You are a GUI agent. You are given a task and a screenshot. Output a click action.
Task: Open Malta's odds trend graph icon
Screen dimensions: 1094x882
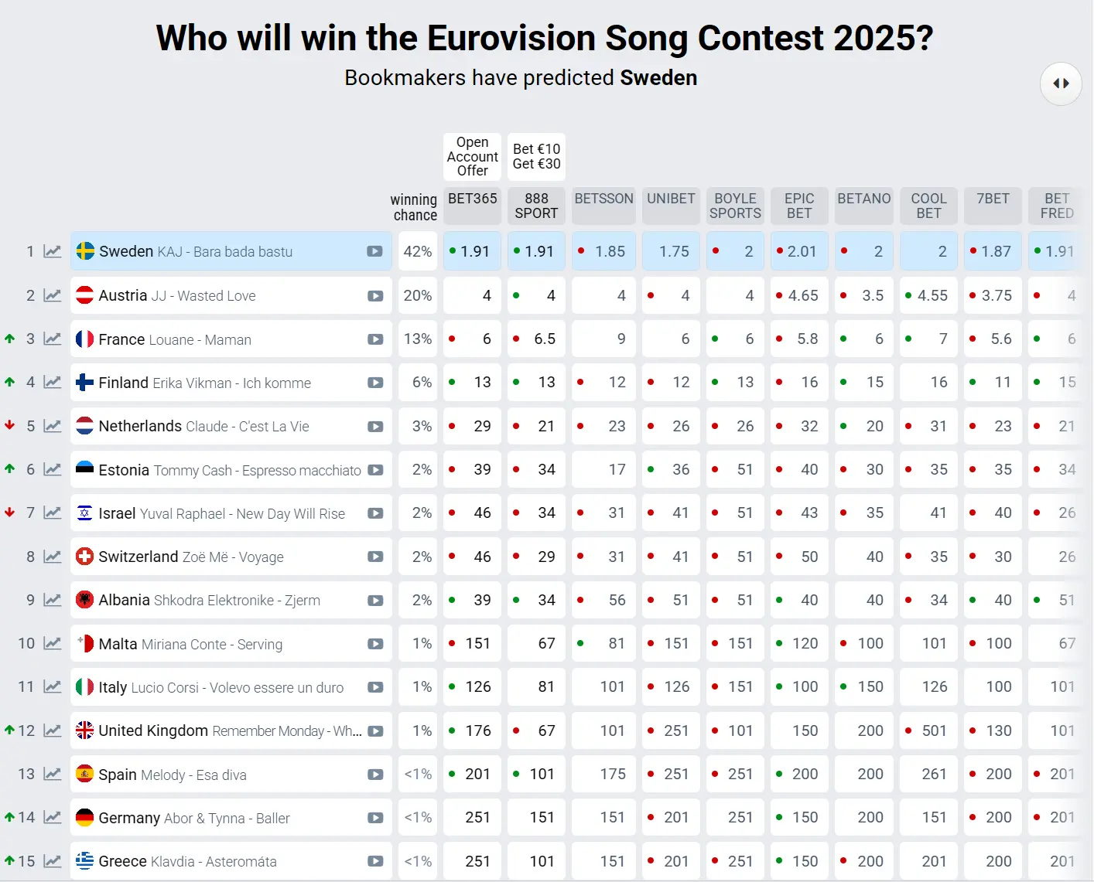(x=52, y=643)
